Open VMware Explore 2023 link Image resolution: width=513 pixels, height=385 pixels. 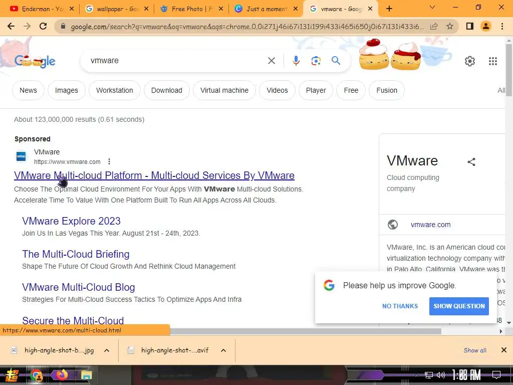click(x=71, y=221)
